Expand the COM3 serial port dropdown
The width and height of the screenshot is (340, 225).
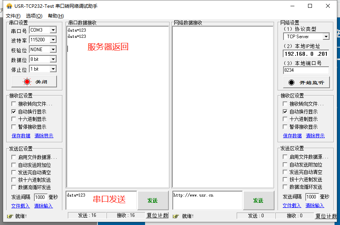click(x=53, y=30)
